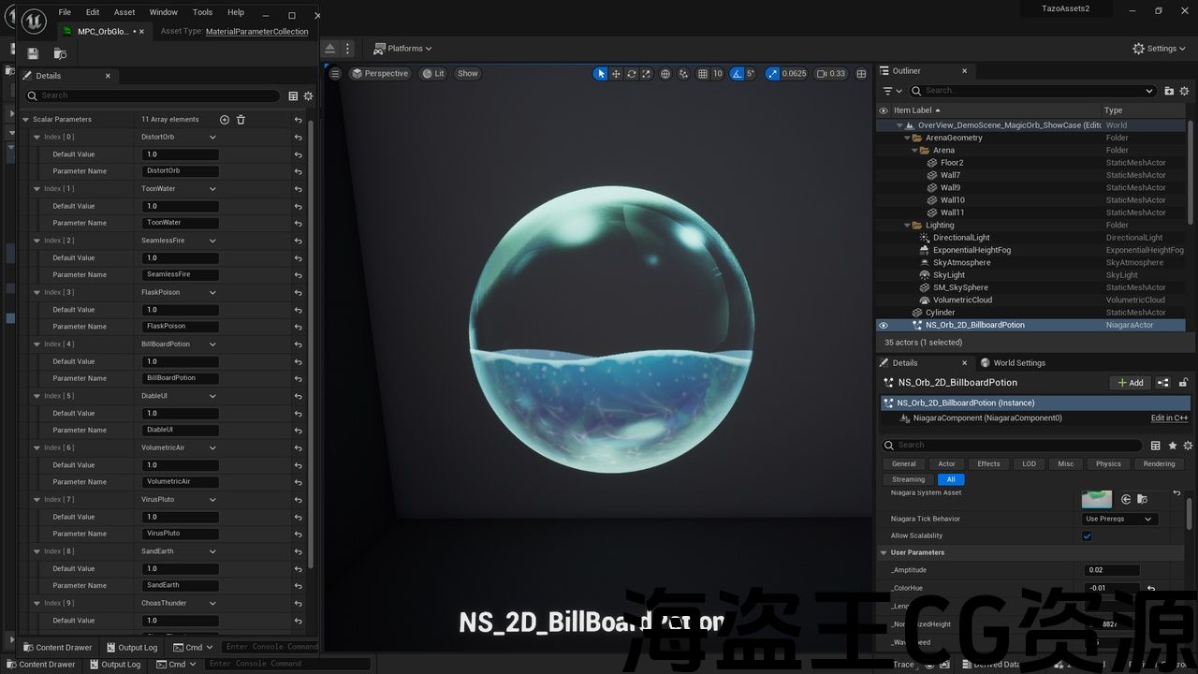This screenshot has width=1198, height=674.
Task: Open the Platforms dropdown in the toolbar
Action: [402, 49]
